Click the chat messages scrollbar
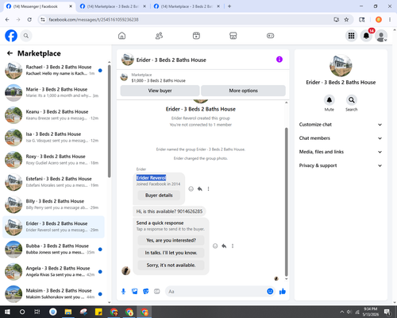This screenshot has height=318, width=397. tap(286, 202)
